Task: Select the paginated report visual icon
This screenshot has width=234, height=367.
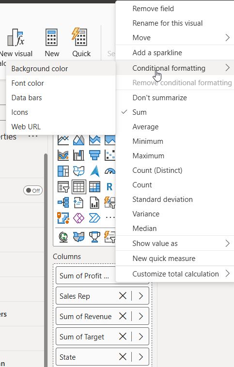Action: pos(94,202)
